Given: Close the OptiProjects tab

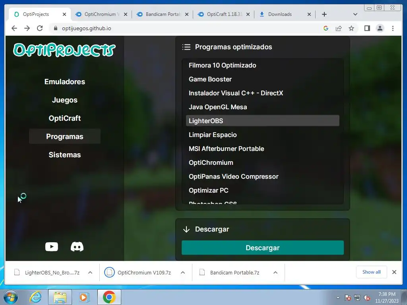Looking at the screenshot, I should coord(64,14).
